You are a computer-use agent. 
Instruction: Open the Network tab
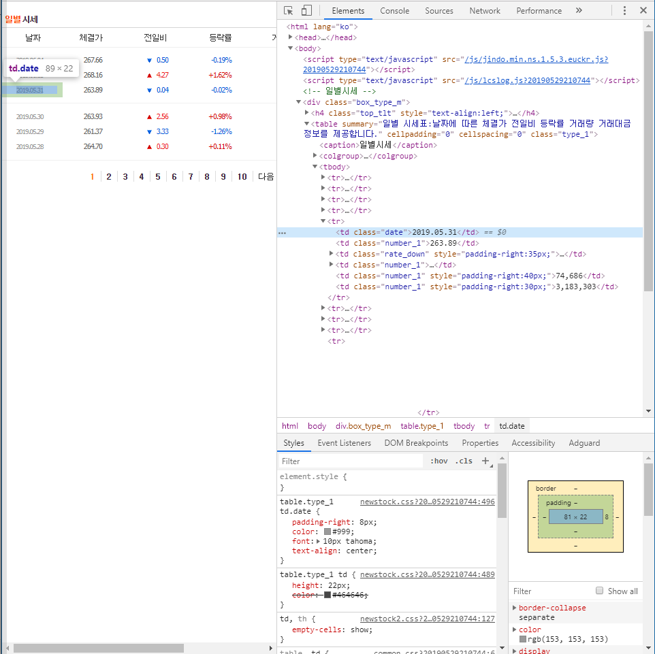click(485, 11)
